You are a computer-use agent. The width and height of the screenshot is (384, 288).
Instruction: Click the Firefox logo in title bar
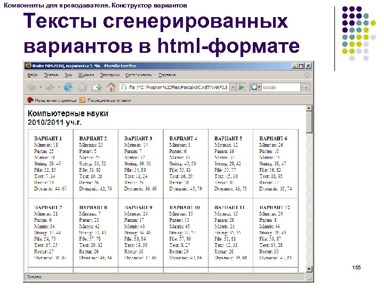[x=28, y=66]
